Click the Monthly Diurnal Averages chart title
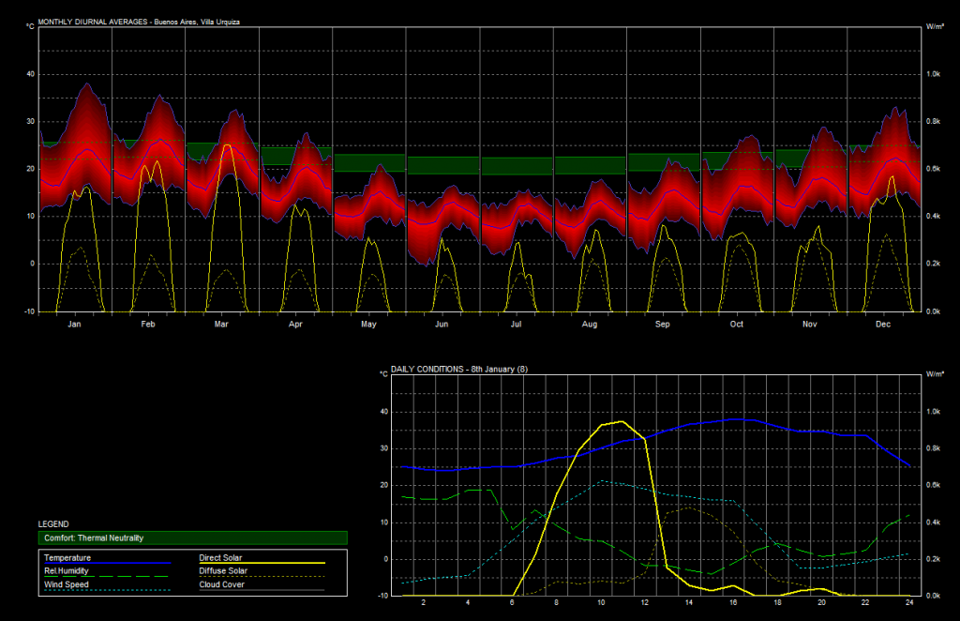This screenshot has height=621, width=960. click(x=138, y=21)
